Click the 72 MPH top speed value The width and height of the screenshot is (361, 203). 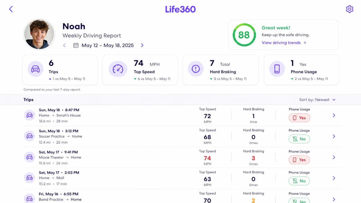pyautogui.click(x=208, y=116)
